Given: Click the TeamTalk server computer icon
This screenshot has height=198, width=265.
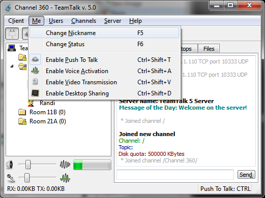Looking at the screenshot, I should click(12, 48).
